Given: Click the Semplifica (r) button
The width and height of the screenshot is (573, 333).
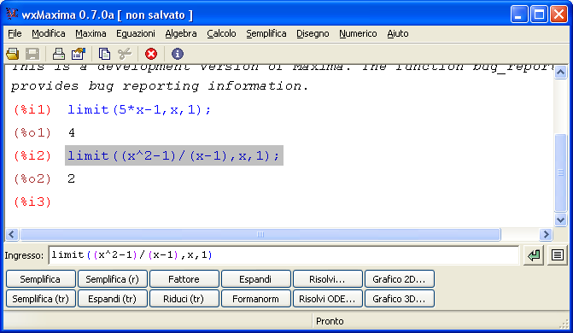Looking at the screenshot, I should [112, 279].
